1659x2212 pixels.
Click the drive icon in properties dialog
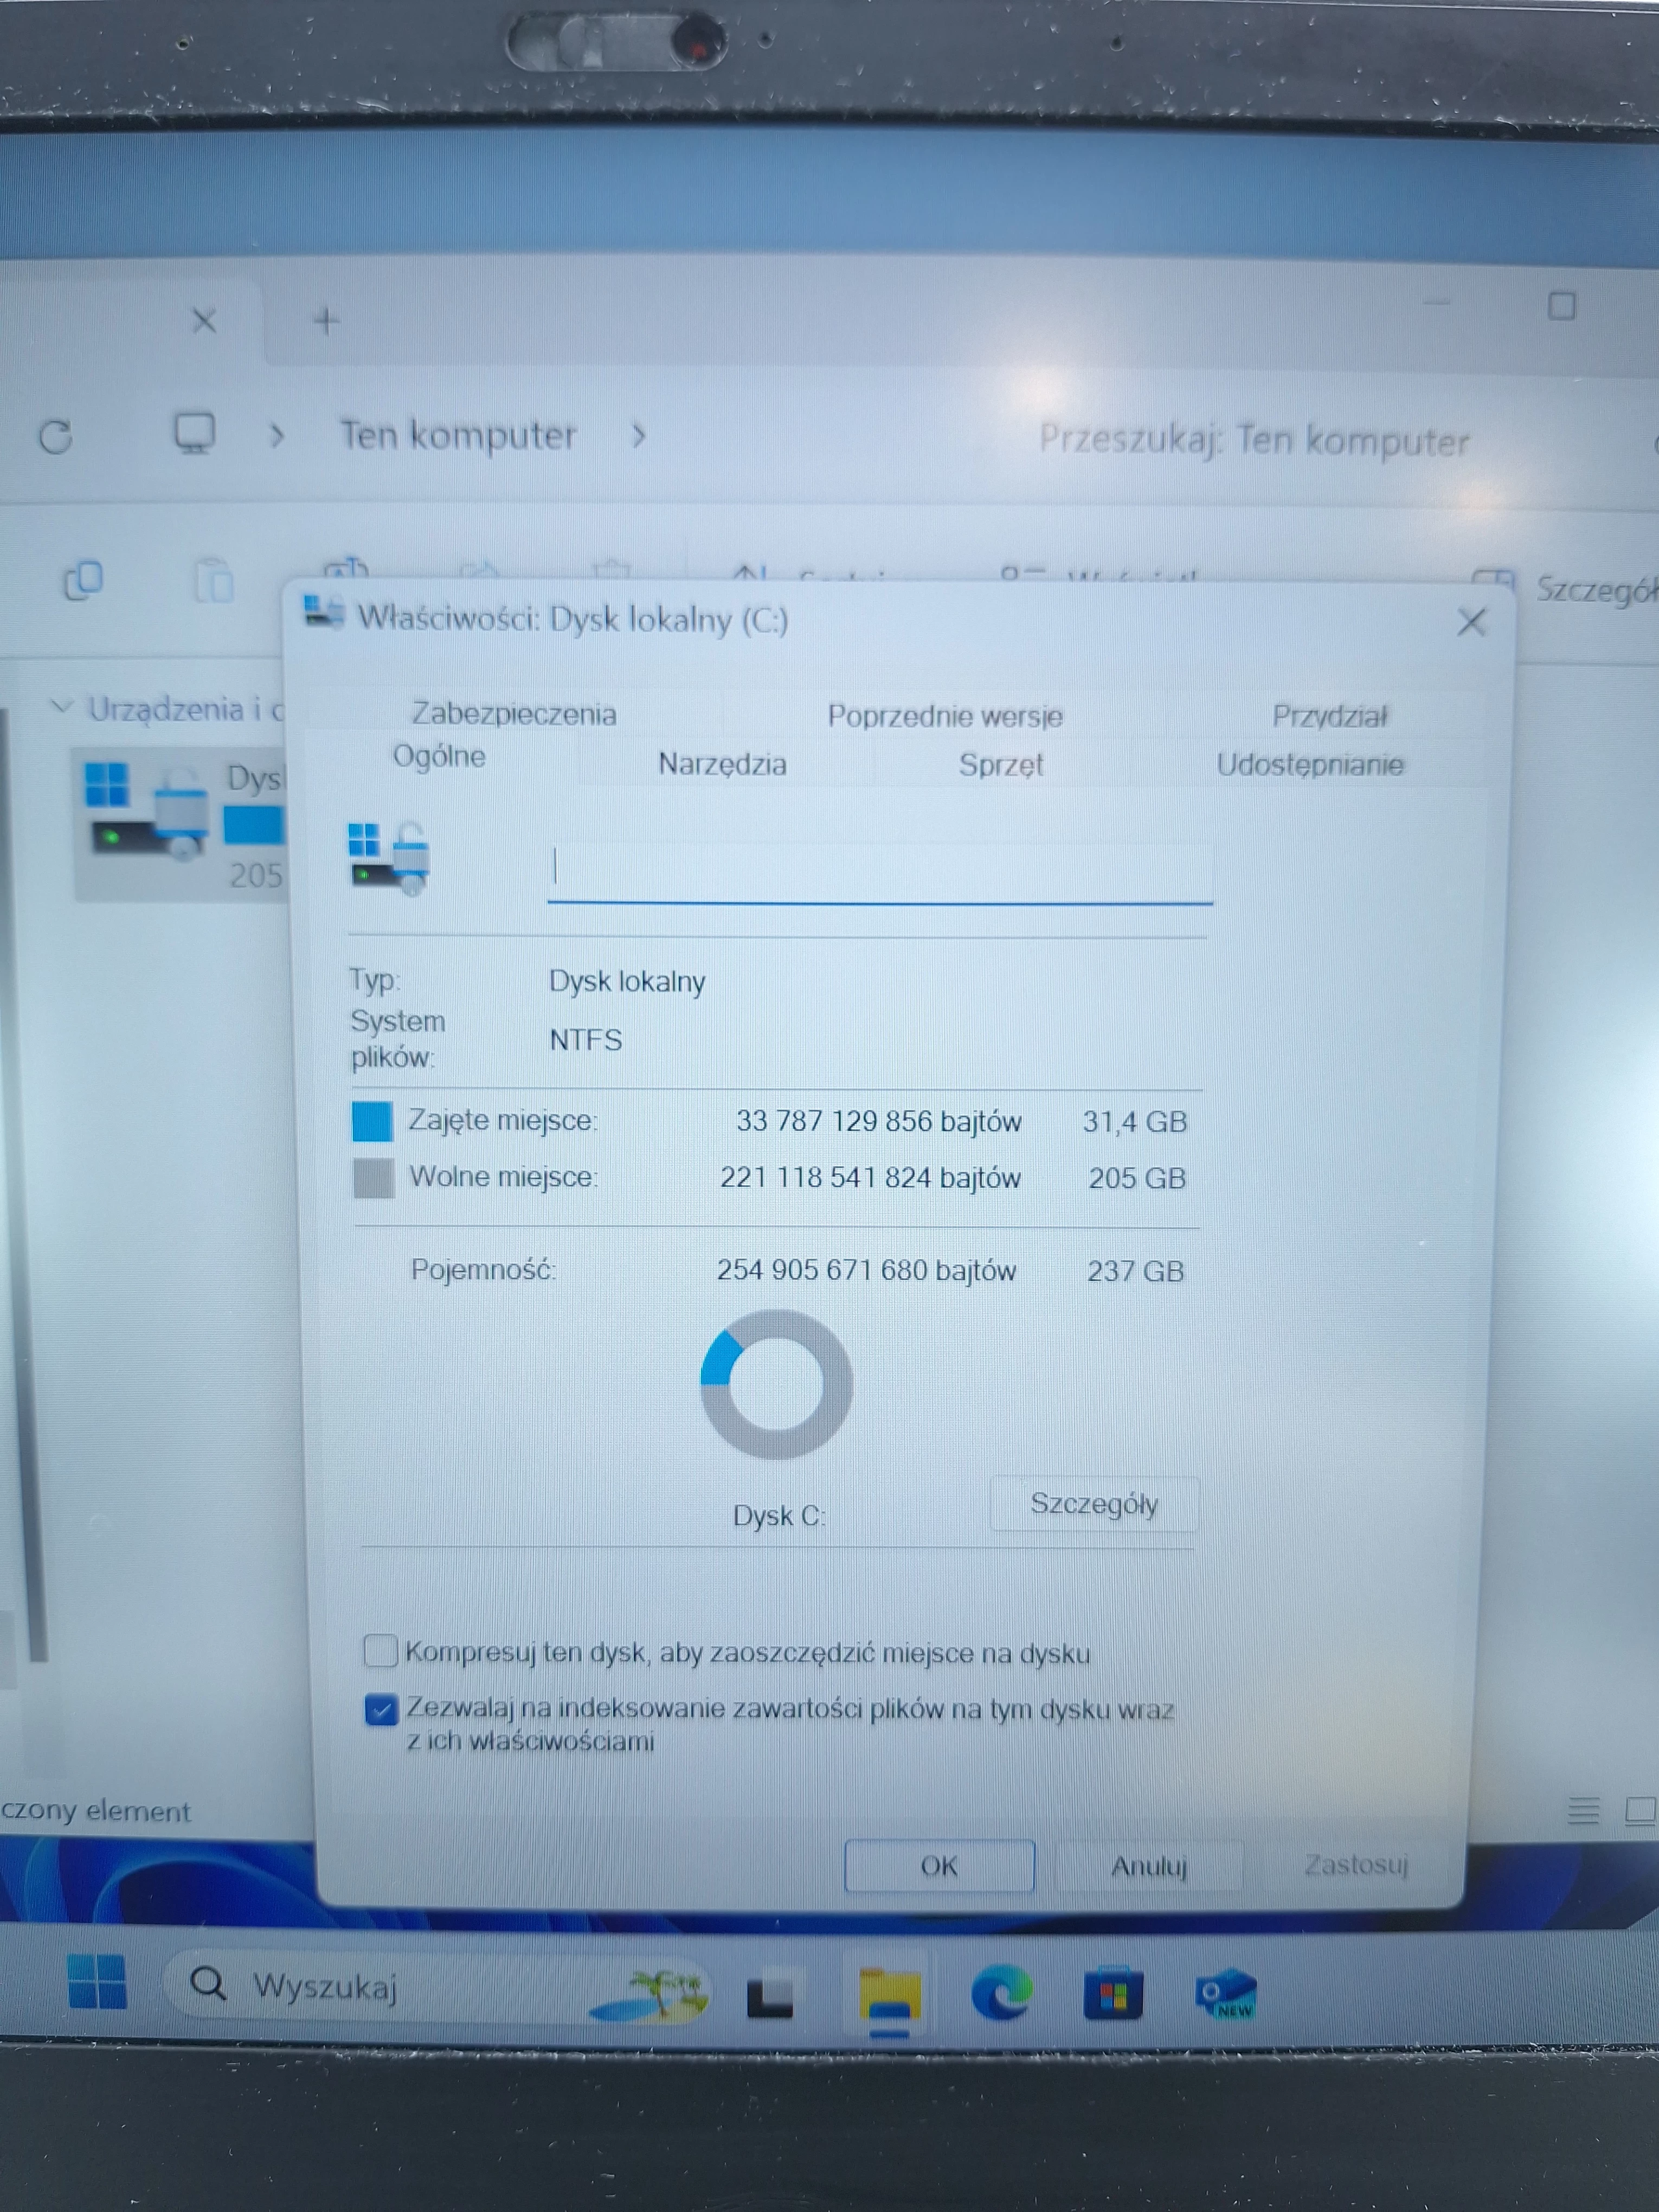point(388,858)
